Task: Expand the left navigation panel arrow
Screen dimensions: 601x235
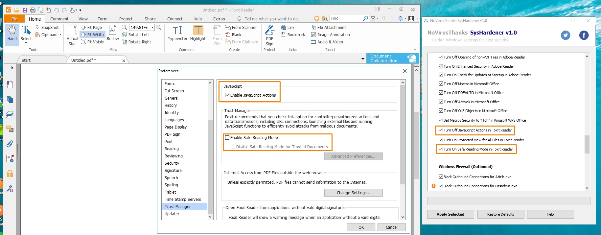Action: click(x=12, y=68)
